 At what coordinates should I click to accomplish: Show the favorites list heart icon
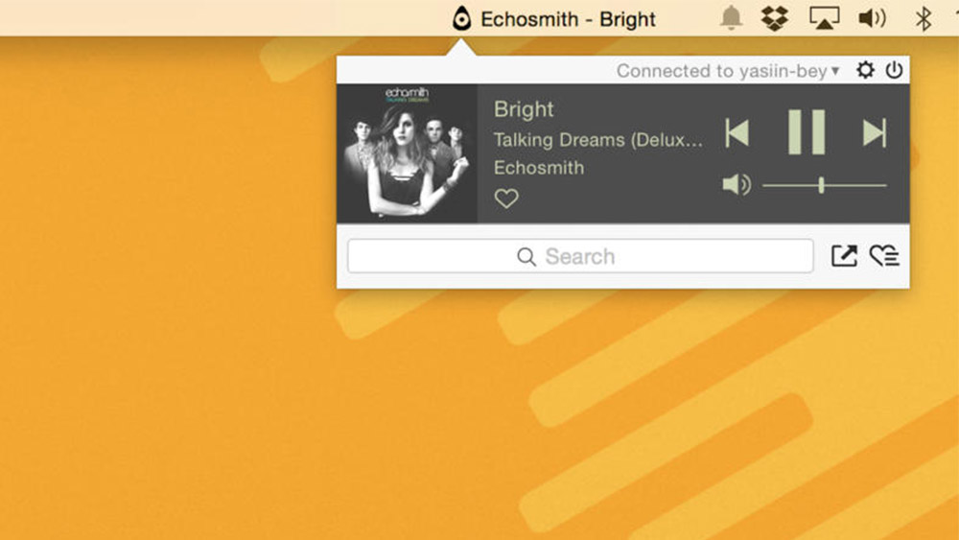pos(884,256)
